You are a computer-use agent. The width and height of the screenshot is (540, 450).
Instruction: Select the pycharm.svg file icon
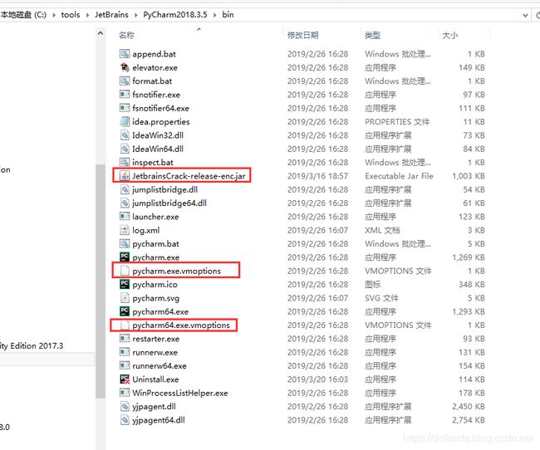tap(125, 298)
